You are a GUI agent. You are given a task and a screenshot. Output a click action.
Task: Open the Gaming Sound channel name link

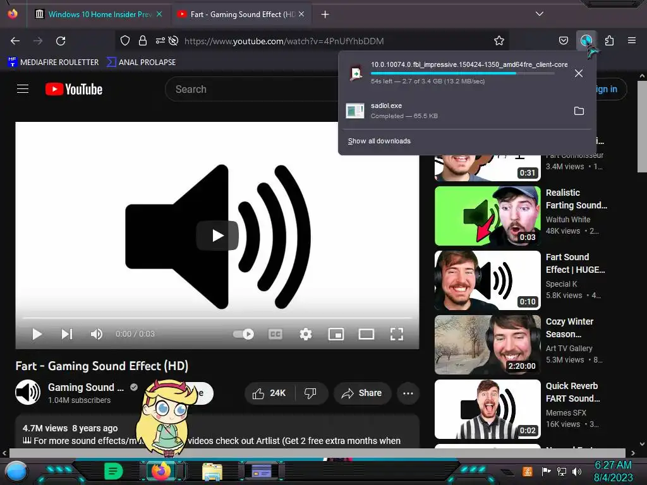86,387
